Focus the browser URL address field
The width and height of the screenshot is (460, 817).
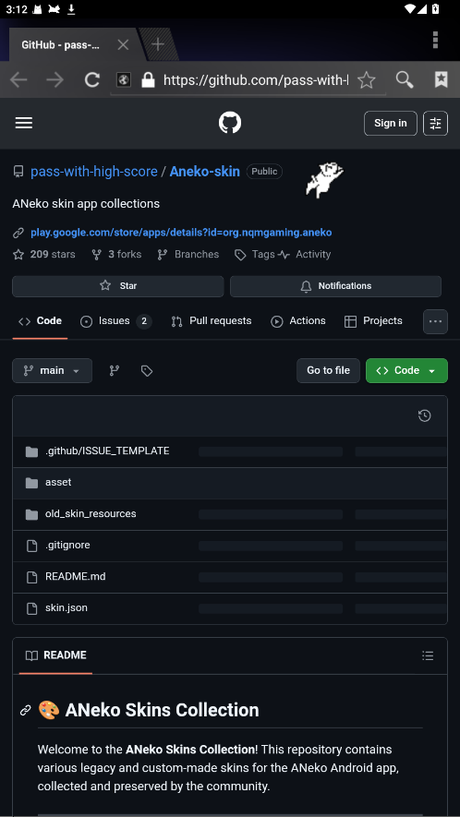[256, 79]
